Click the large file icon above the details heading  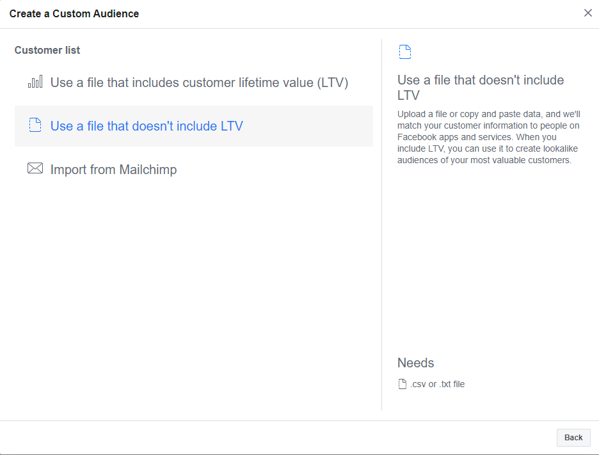point(404,52)
